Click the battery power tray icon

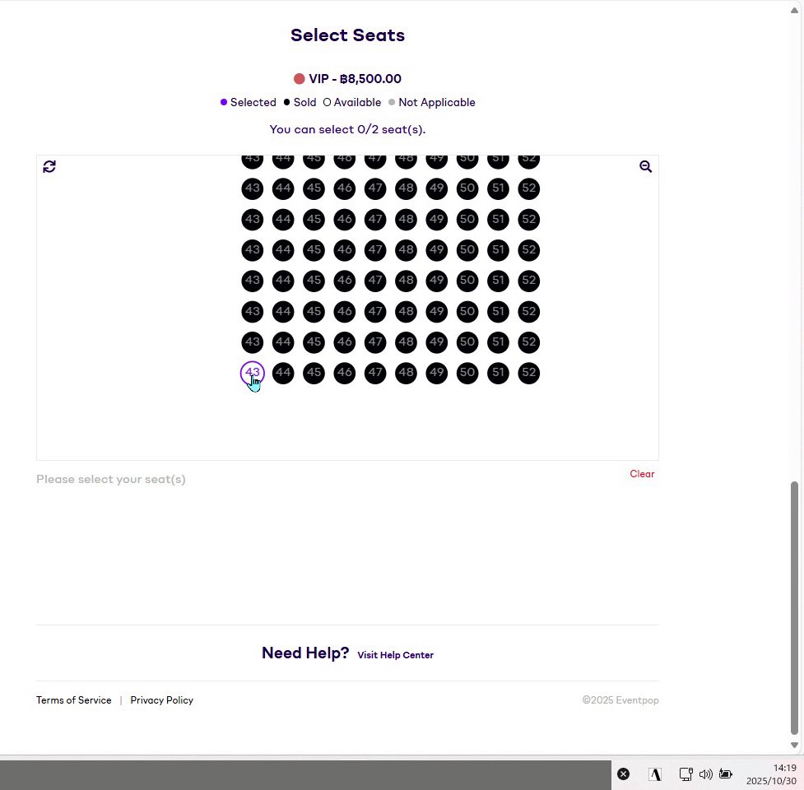(726, 774)
